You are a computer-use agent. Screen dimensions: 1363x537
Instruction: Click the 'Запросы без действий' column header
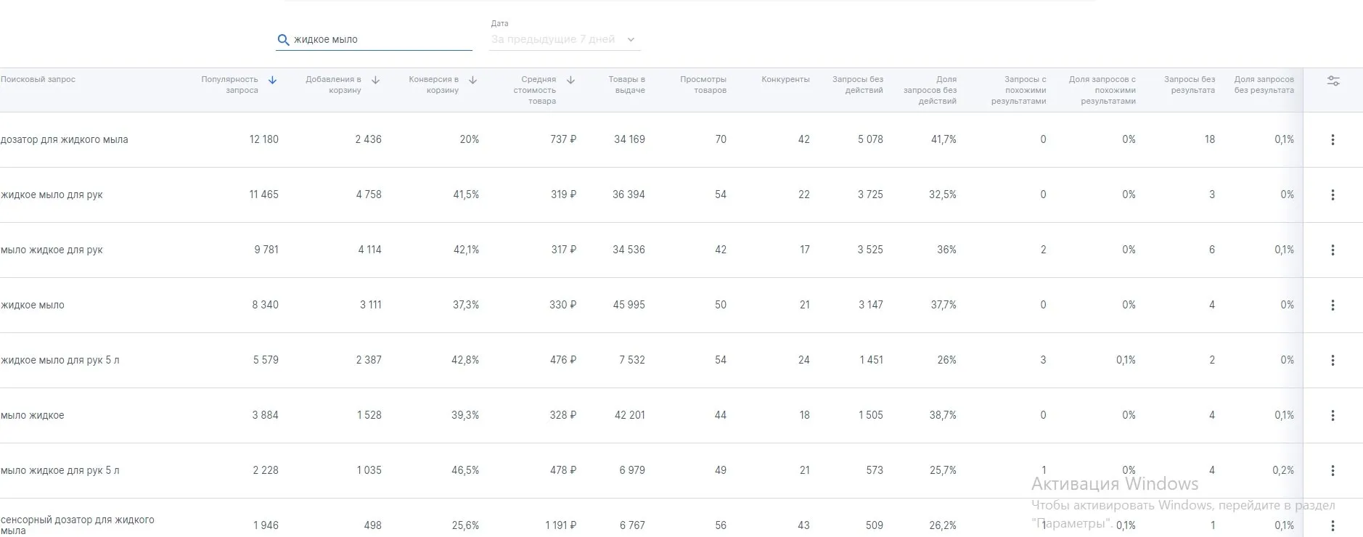[x=857, y=85]
